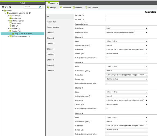Click the Function info icon
This screenshot has width=157, height=136.
pyautogui.click(x=83, y=15)
